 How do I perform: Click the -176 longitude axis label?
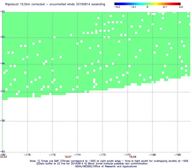(52, 155)
